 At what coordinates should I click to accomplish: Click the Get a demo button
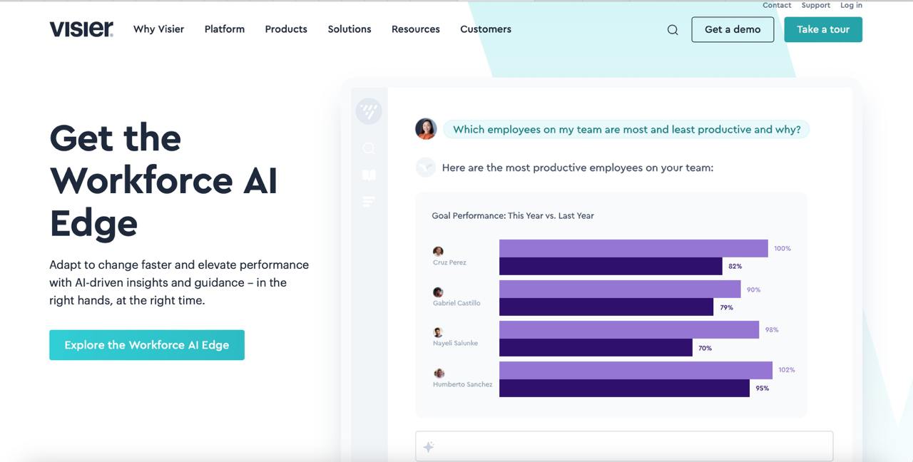[x=733, y=29]
